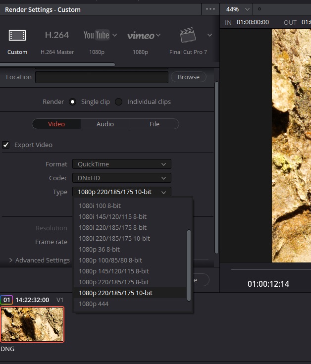This screenshot has width=311, height=364.
Task: Select the Individual clips radio button
Action: [x=119, y=102]
